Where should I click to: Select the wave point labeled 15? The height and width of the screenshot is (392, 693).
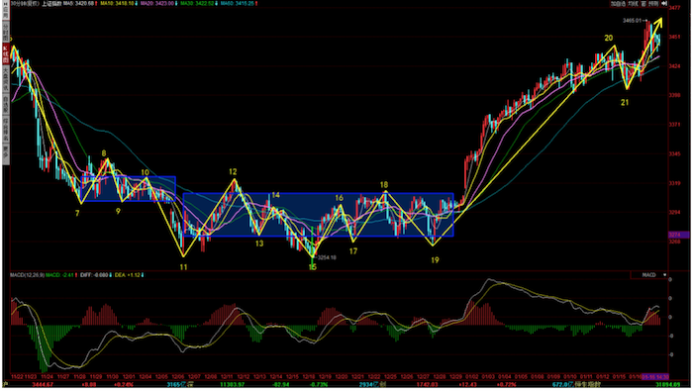pos(313,267)
